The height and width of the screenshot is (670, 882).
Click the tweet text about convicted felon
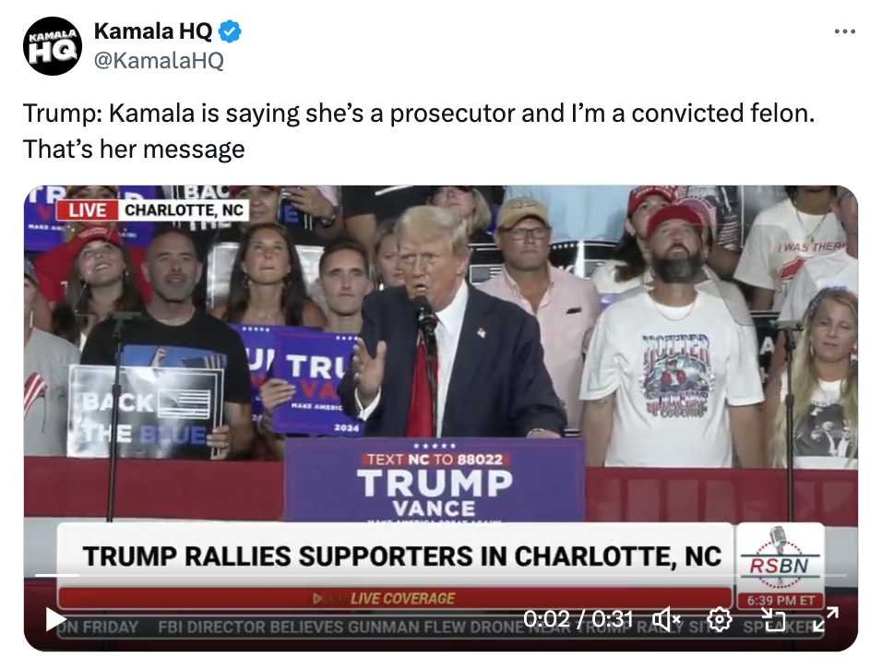(419, 130)
